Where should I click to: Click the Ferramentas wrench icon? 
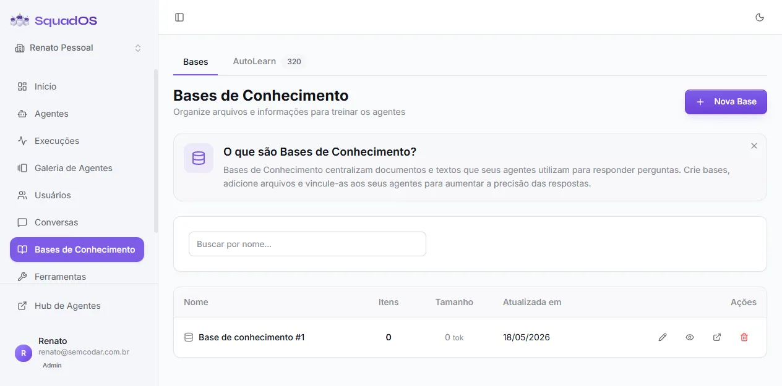coord(22,277)
